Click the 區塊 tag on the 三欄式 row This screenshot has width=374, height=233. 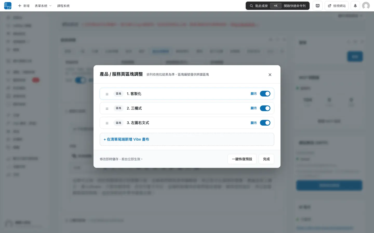click(x=118, y=108)
